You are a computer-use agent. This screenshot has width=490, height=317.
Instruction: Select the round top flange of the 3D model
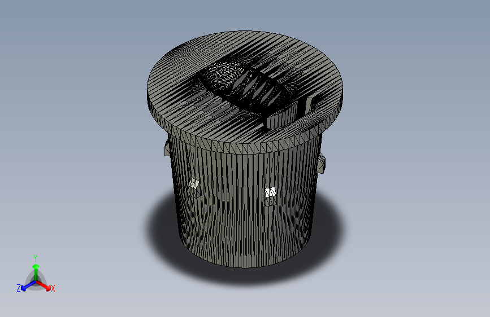[x=245, y=92]
